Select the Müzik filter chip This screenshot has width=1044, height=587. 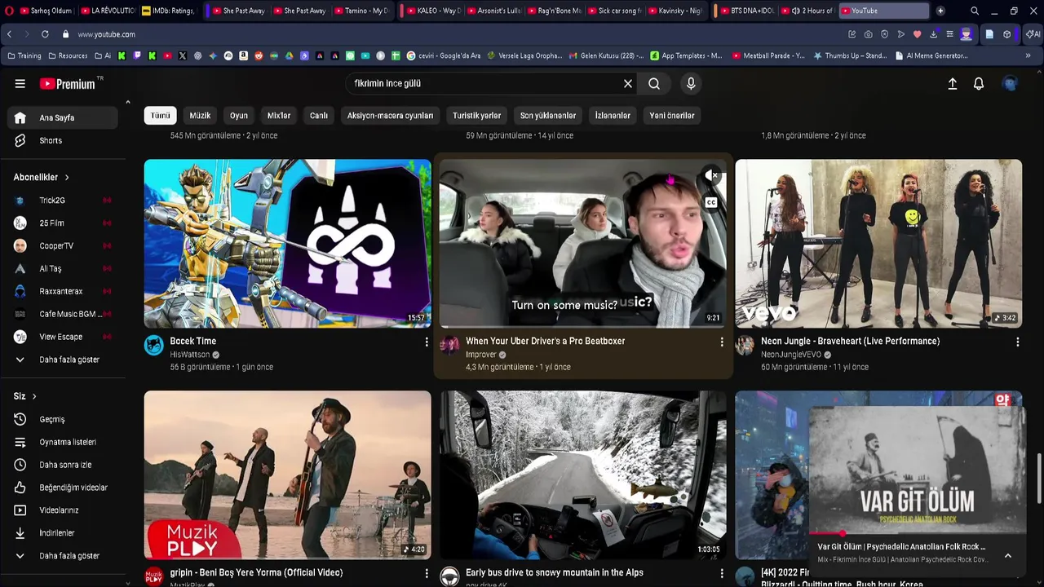click(200, 116)
